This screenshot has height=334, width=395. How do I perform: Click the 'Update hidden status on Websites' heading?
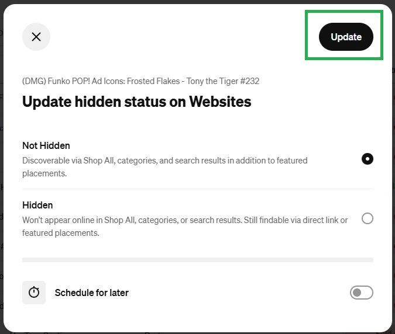136,102
